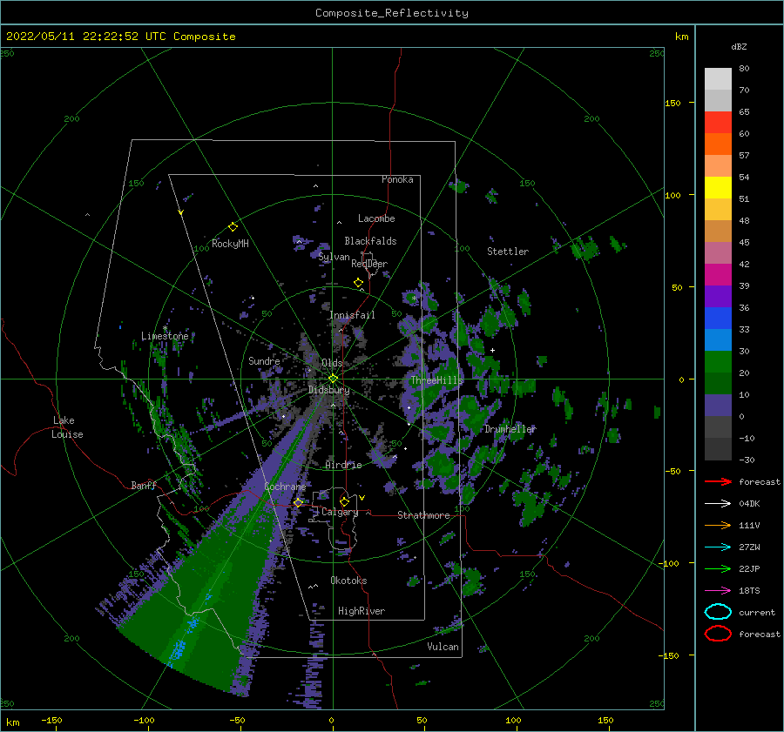Click the RockyMH label
This screenshot has height=732, width=784.
click(230, 244)
